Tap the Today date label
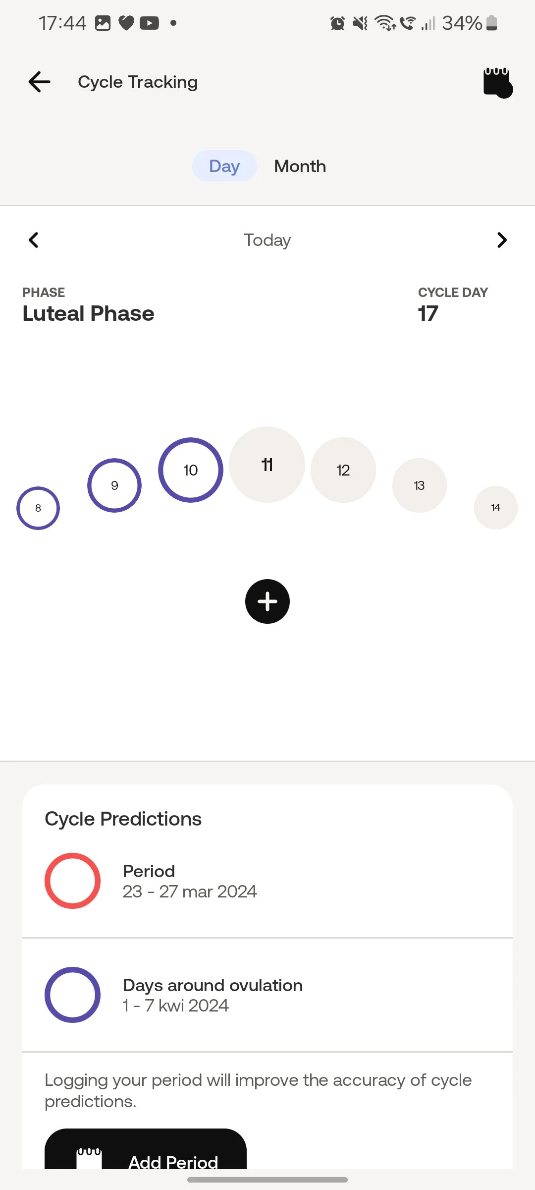Viewport: 535px width, 1190px height. pyautogui.click(x=267, y=240)
